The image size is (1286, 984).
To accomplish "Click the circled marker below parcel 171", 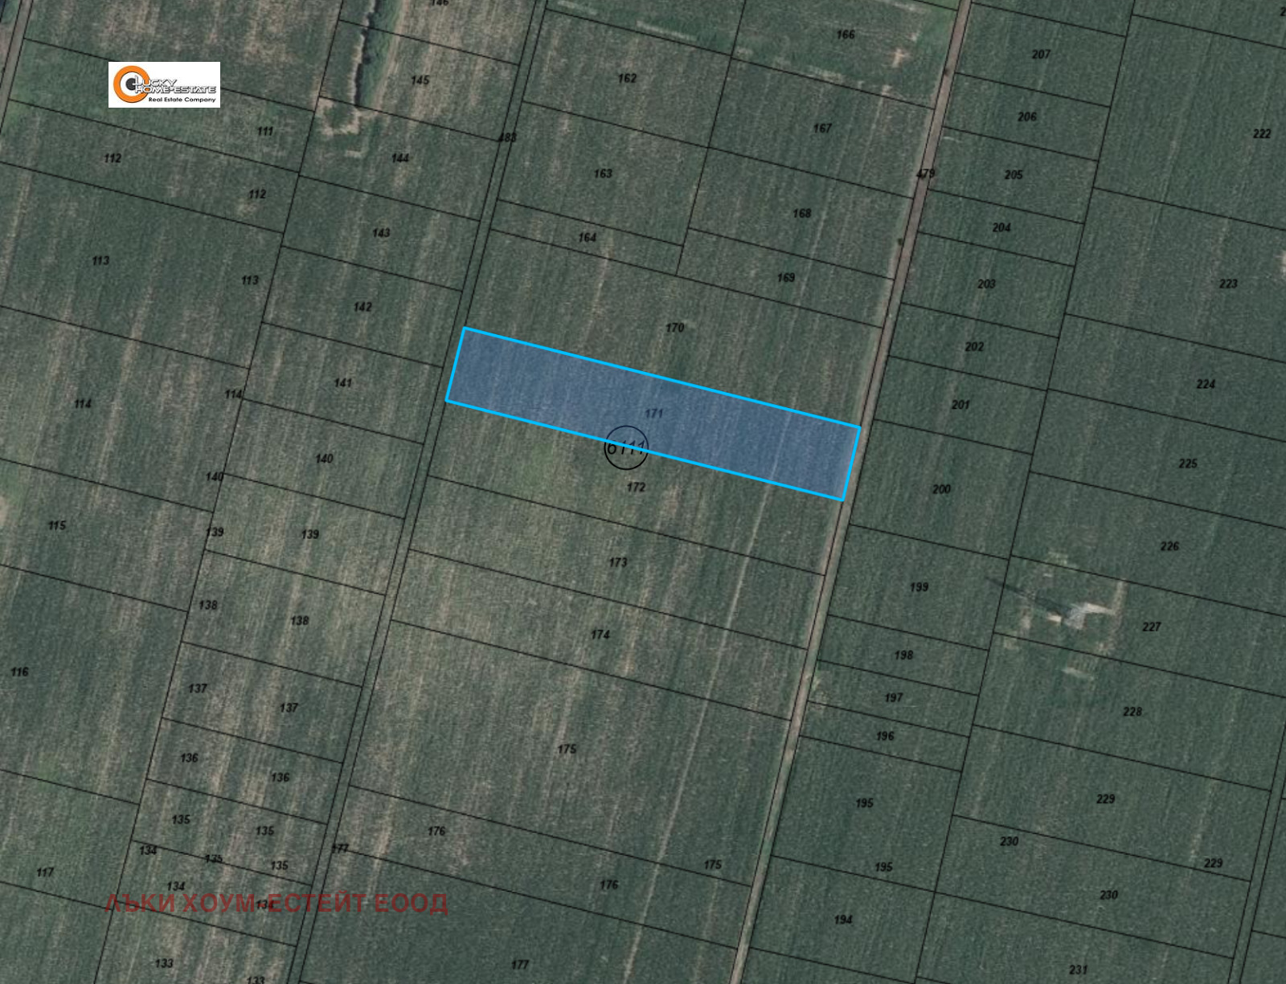I will click(x=625, y=447).
